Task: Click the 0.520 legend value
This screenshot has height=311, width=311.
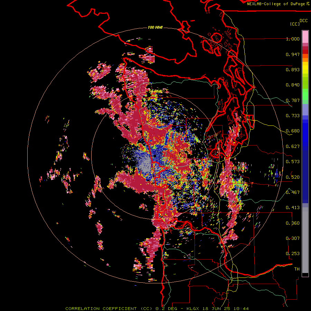Action: click(293, 177)
